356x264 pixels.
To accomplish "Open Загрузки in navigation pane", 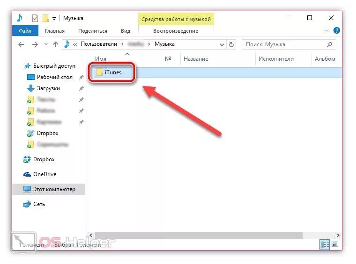I will point(48,88).
